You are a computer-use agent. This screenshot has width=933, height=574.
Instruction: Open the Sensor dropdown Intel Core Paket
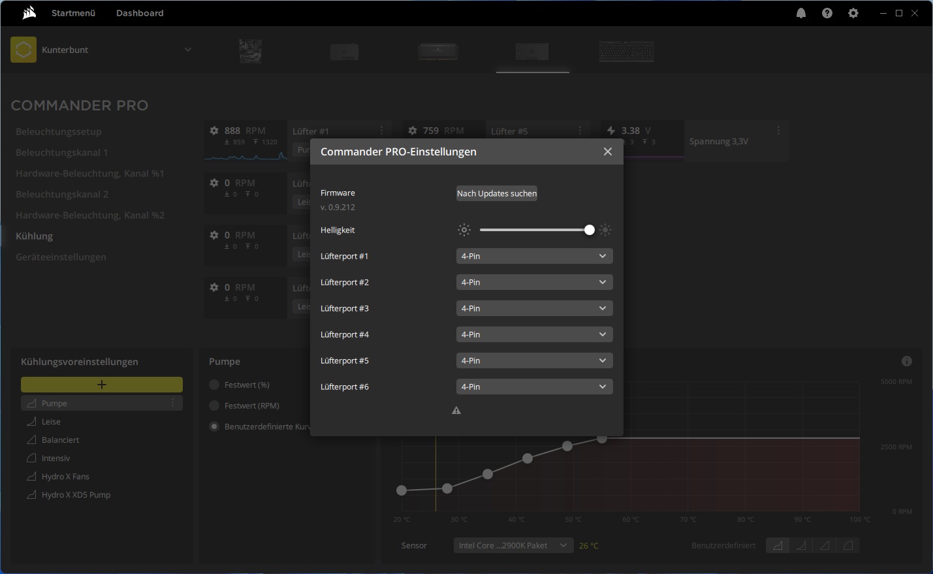click(x=513, y=545)
